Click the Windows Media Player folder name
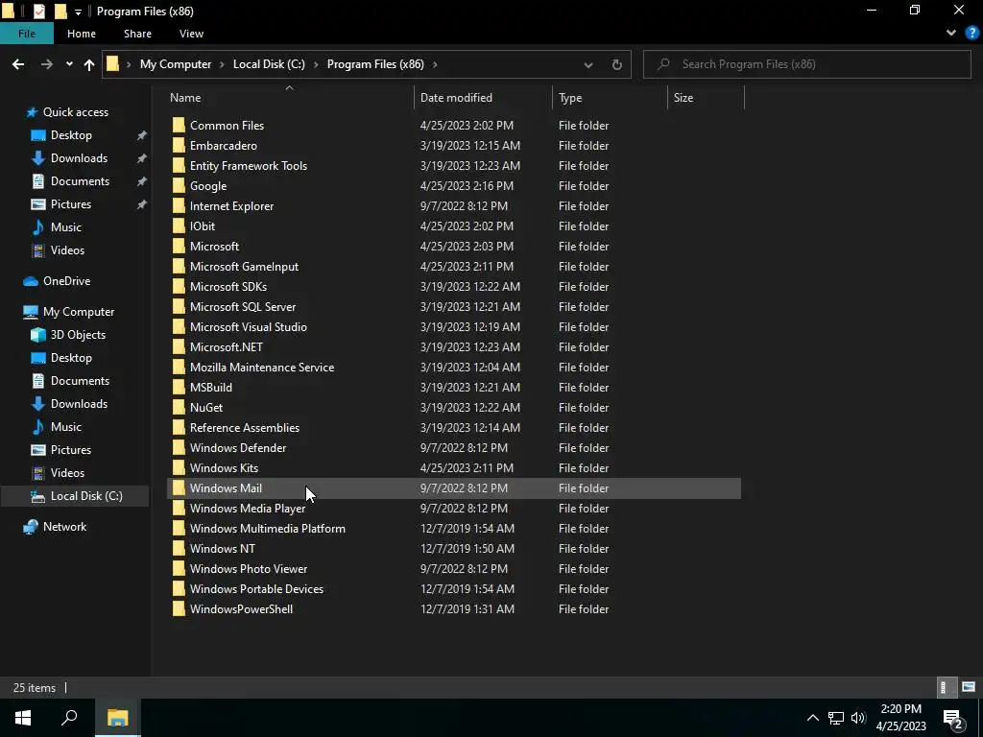983x737 pixels. click(248, 509)
